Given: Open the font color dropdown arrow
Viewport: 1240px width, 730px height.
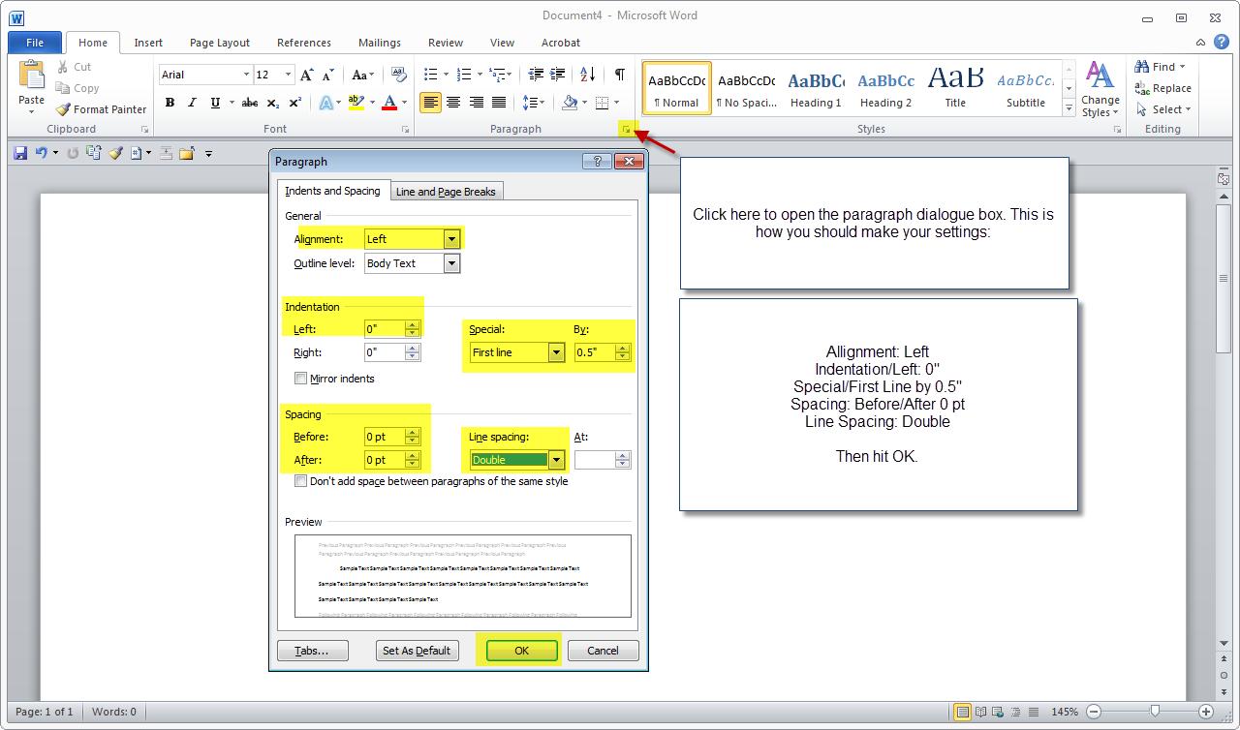Looking at the screenshot, I should pyautogui.click(x=405, y=103).
